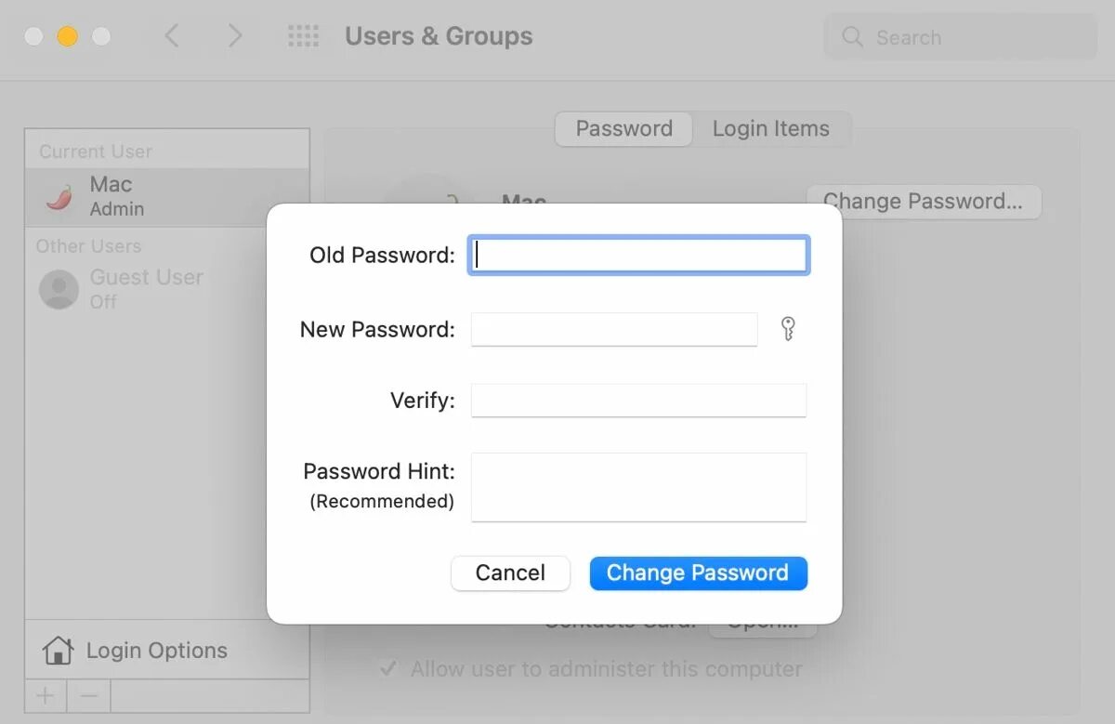Viewport: 1115px width, 724px height.
Task: Click the password assistant key icon
Action: click(788, 329)
